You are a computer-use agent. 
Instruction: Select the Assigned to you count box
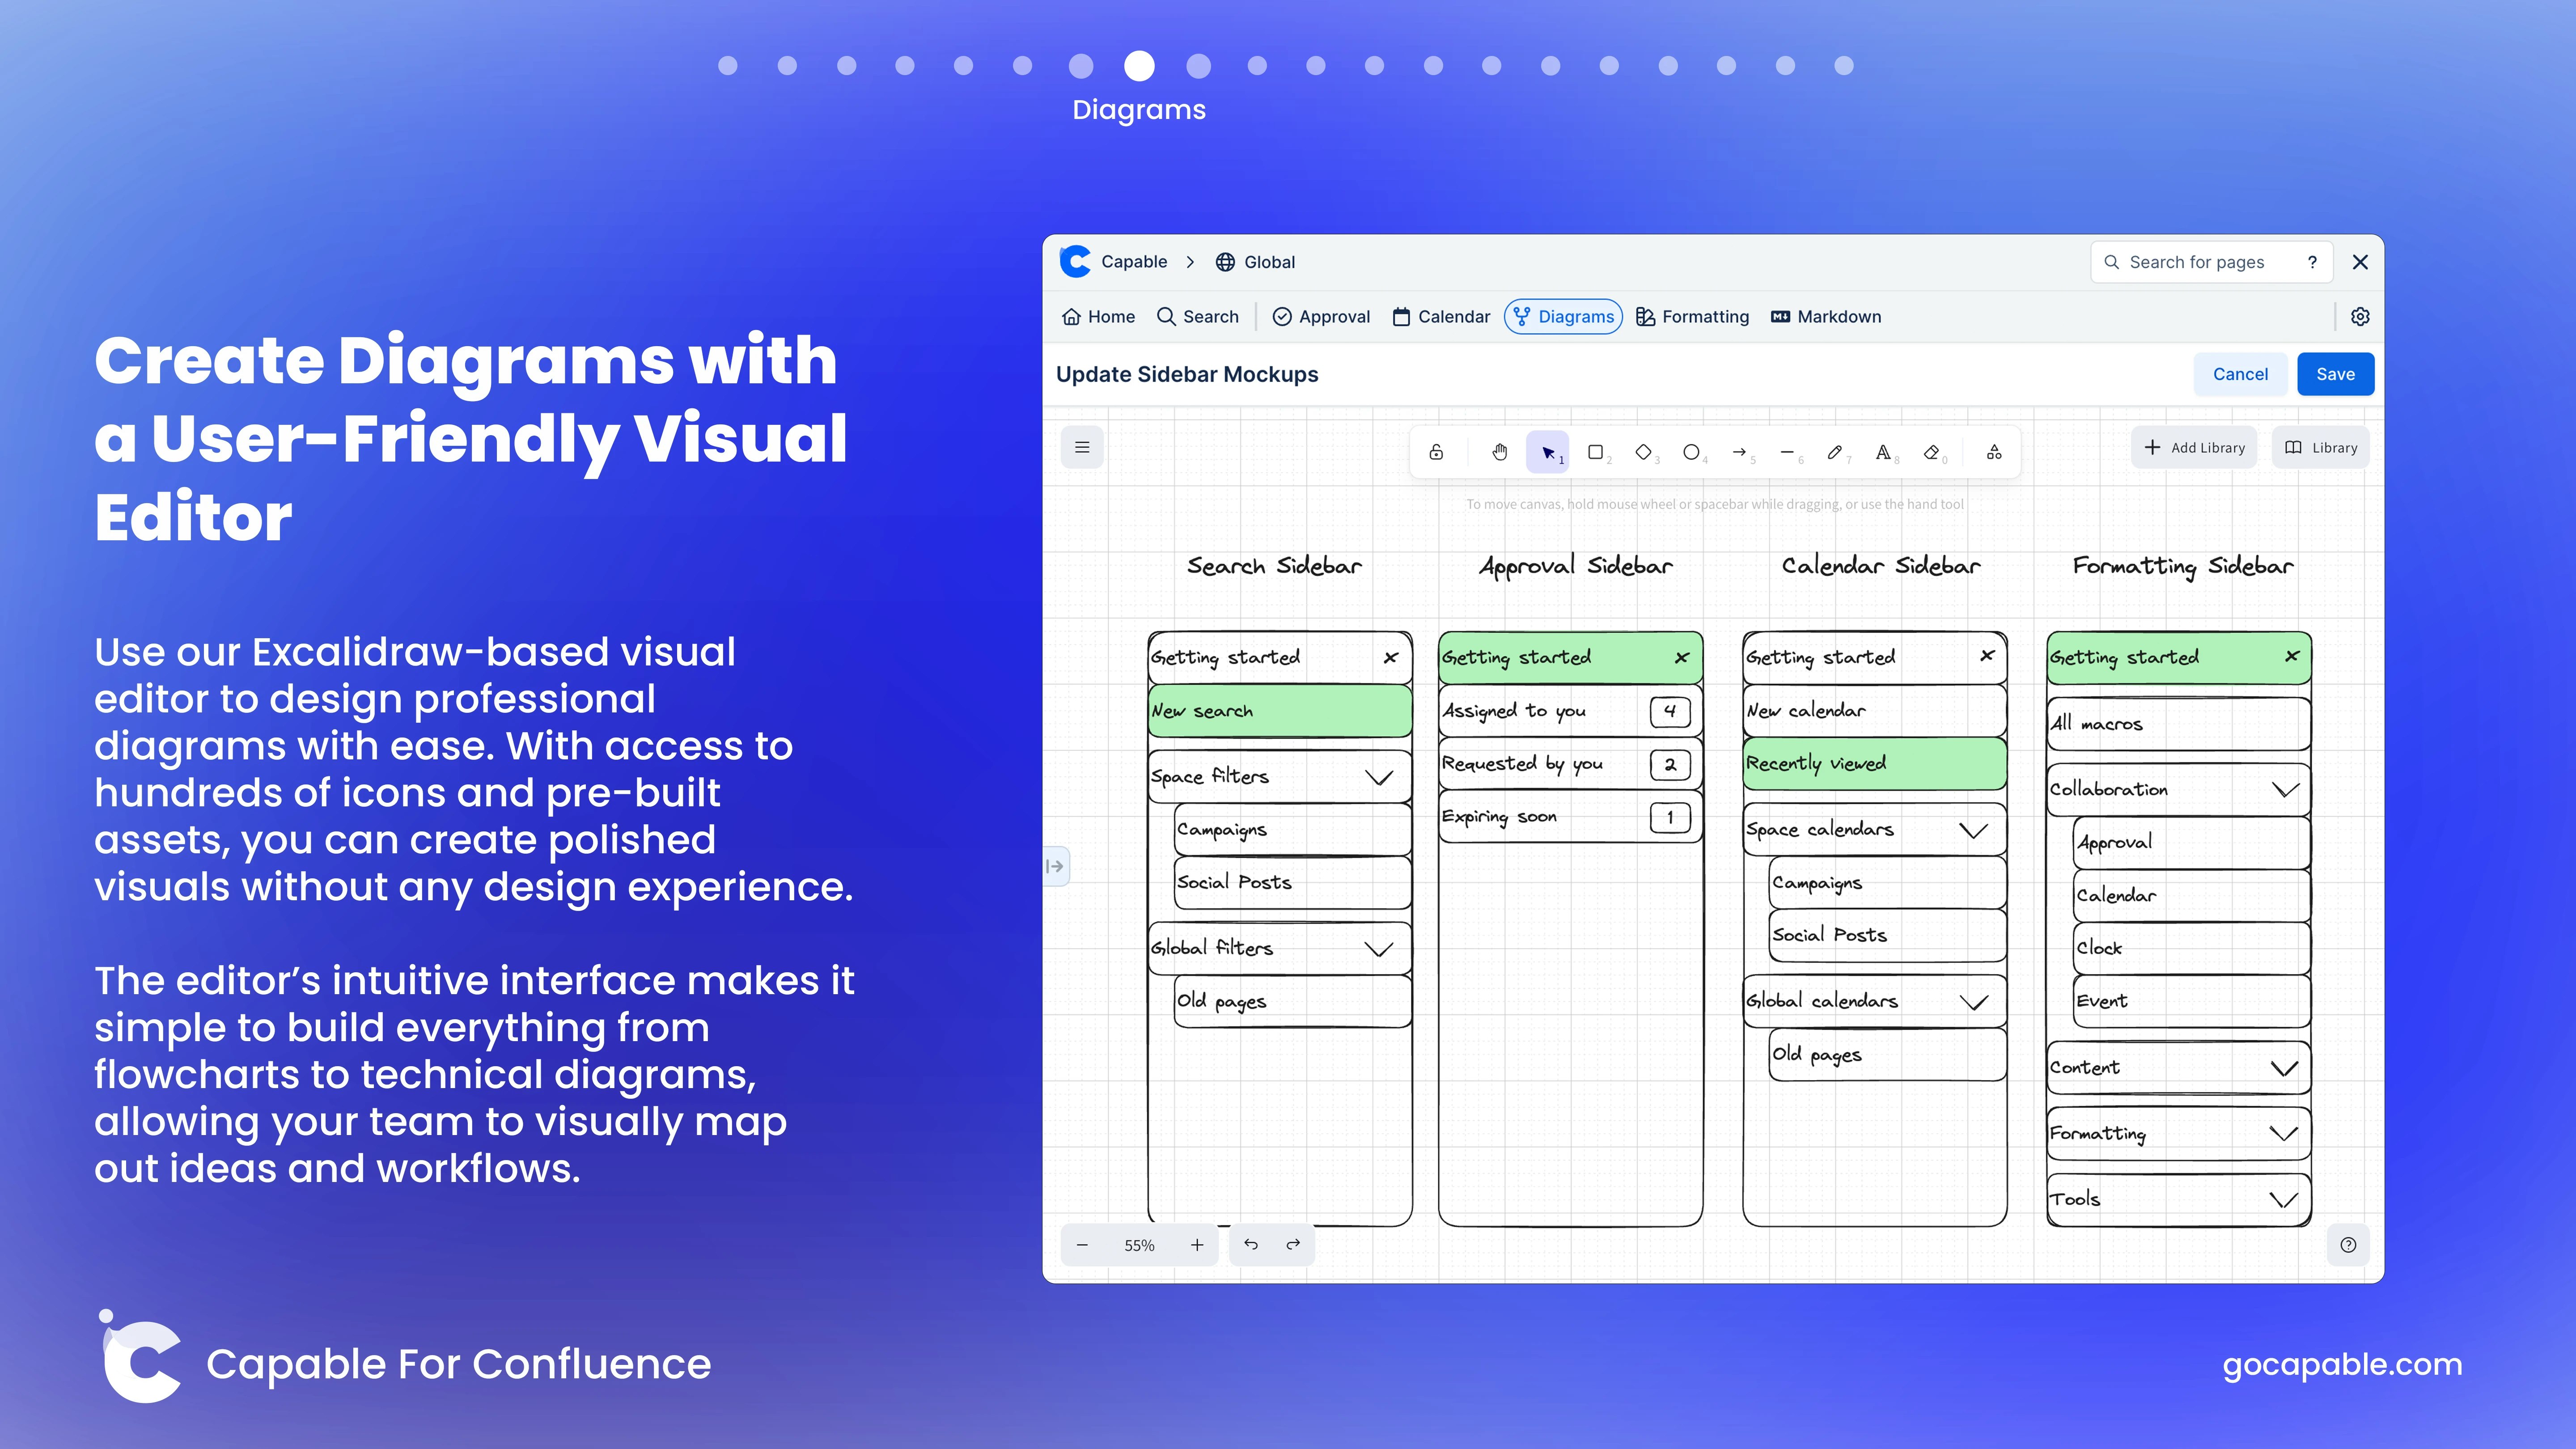1670,711
